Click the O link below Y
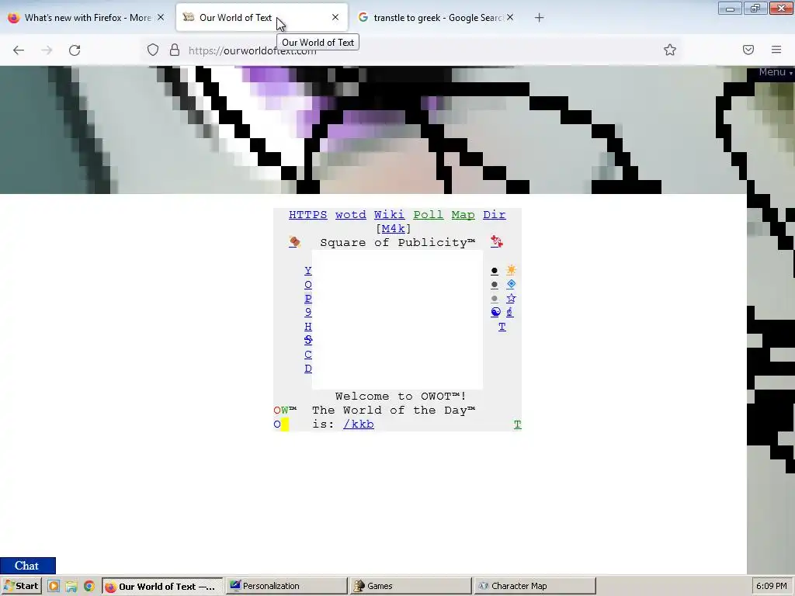 [307, 284]
